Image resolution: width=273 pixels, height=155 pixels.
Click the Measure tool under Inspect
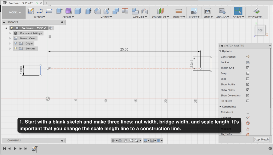click(x=179, y=11)
